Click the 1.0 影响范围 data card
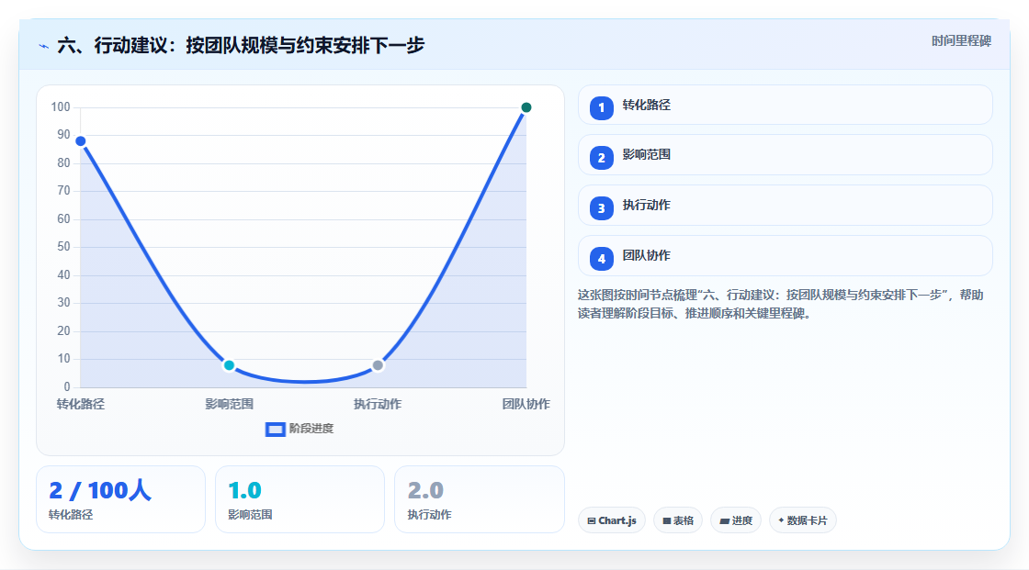 pos(300,499)
